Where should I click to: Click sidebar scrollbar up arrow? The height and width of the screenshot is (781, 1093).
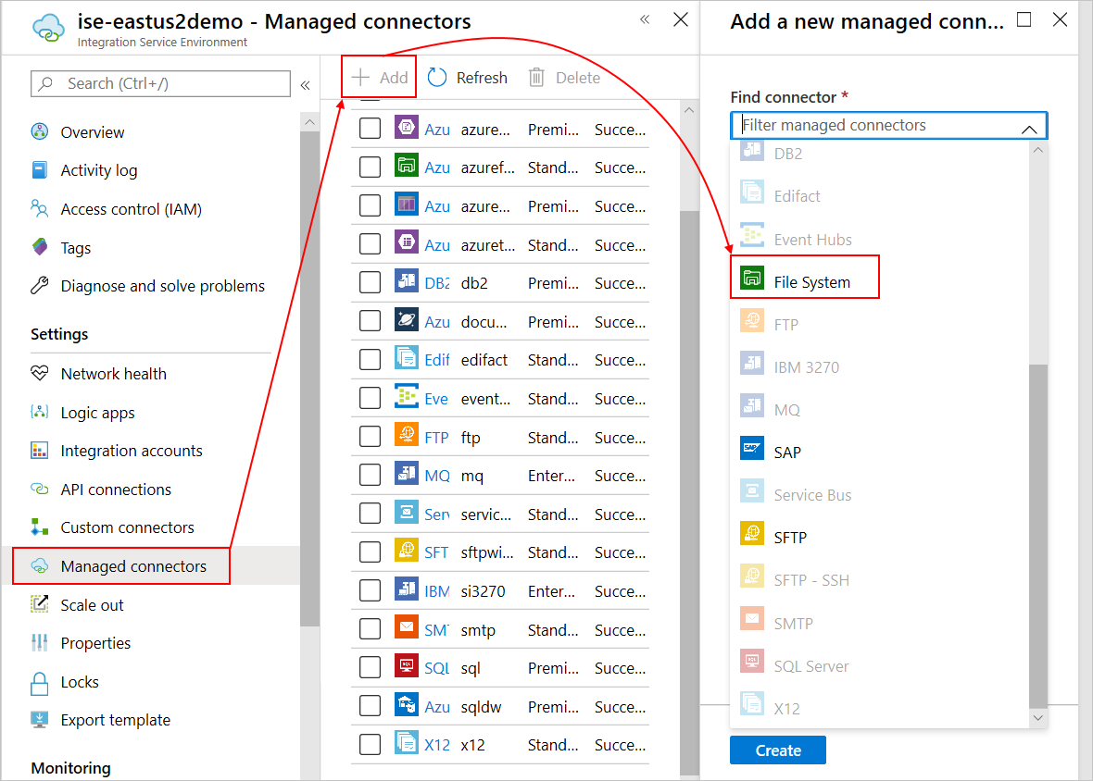tap(309, 122)
